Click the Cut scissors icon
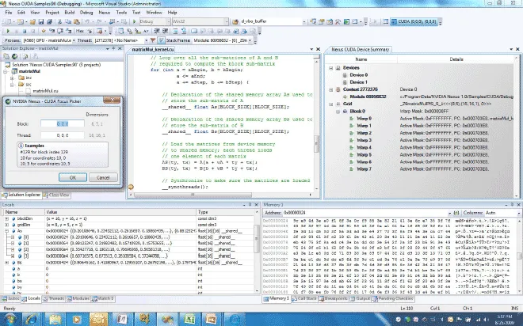The height and width of the screenshot is (326, 523). (59, 21)
